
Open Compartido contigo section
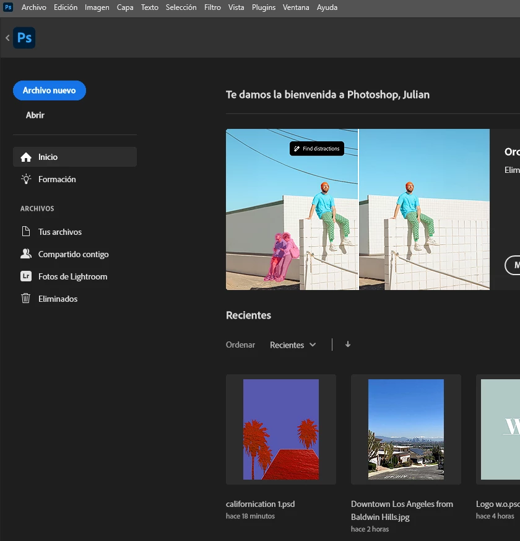pos(75,254)
